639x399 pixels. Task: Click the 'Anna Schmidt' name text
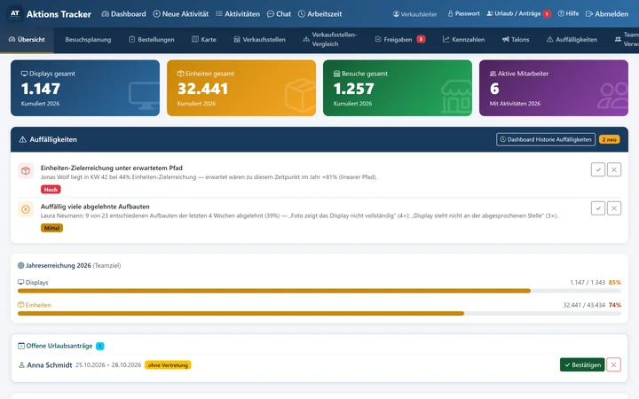click(x=50, y=365)
